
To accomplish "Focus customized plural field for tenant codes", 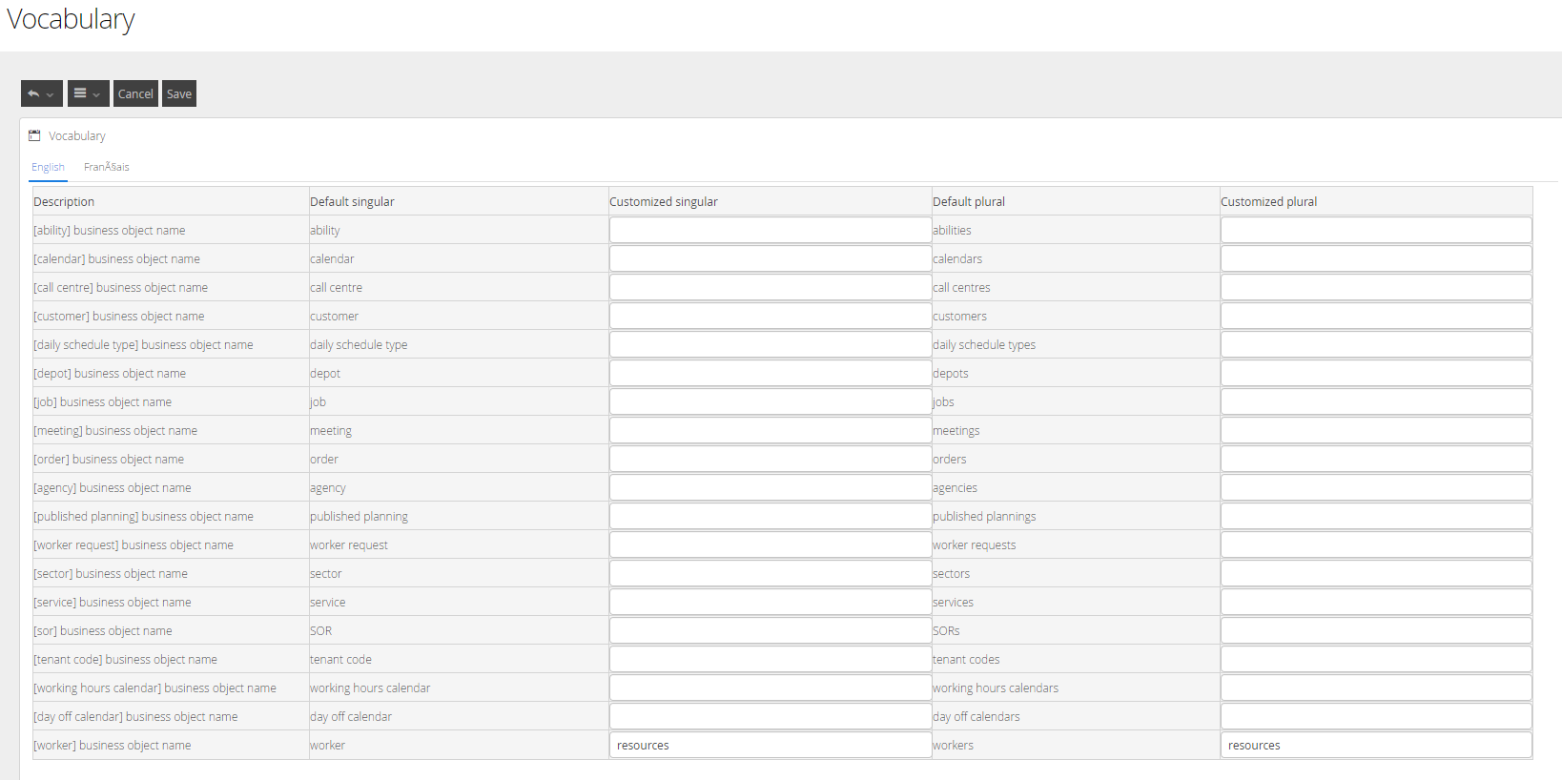I will tap(1376, 659).
